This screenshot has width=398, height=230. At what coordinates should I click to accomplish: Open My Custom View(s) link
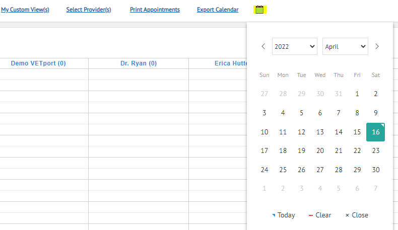(25, 10)
